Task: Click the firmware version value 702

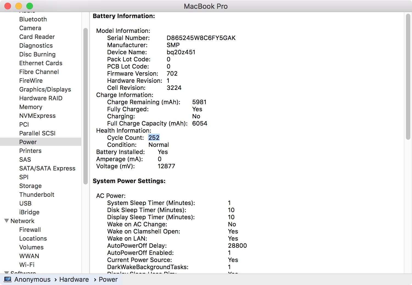Action: click(x=172, y=73)
